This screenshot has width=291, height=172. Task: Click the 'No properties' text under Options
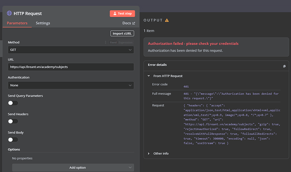(22, 158)
